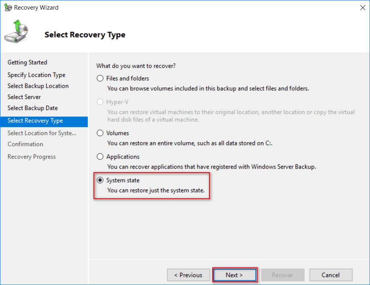Go back with the Previous button

click(x=188, y=275)
